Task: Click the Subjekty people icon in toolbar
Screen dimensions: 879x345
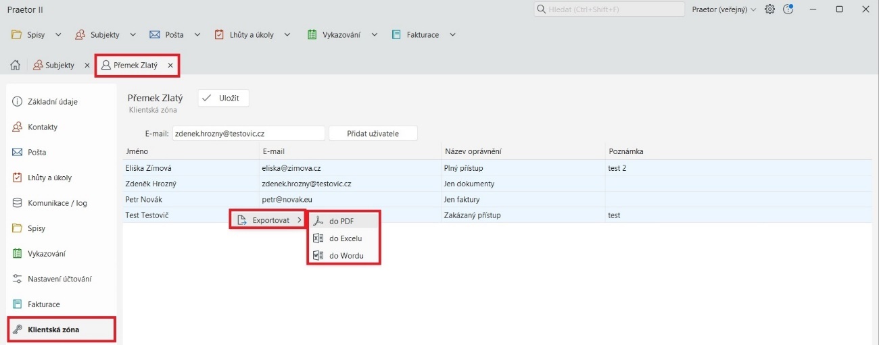Action: point(80,34)
